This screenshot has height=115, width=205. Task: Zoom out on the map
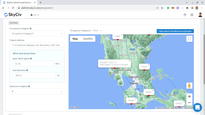(x=189, y=102)
